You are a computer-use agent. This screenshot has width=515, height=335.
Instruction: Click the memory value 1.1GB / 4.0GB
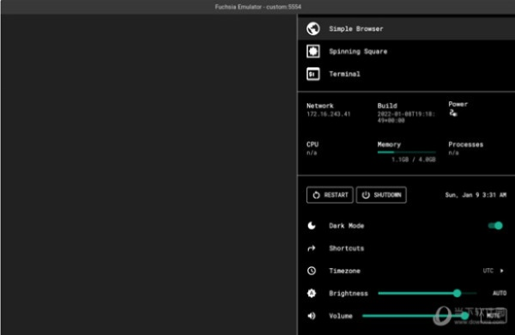tap(414, 160)
